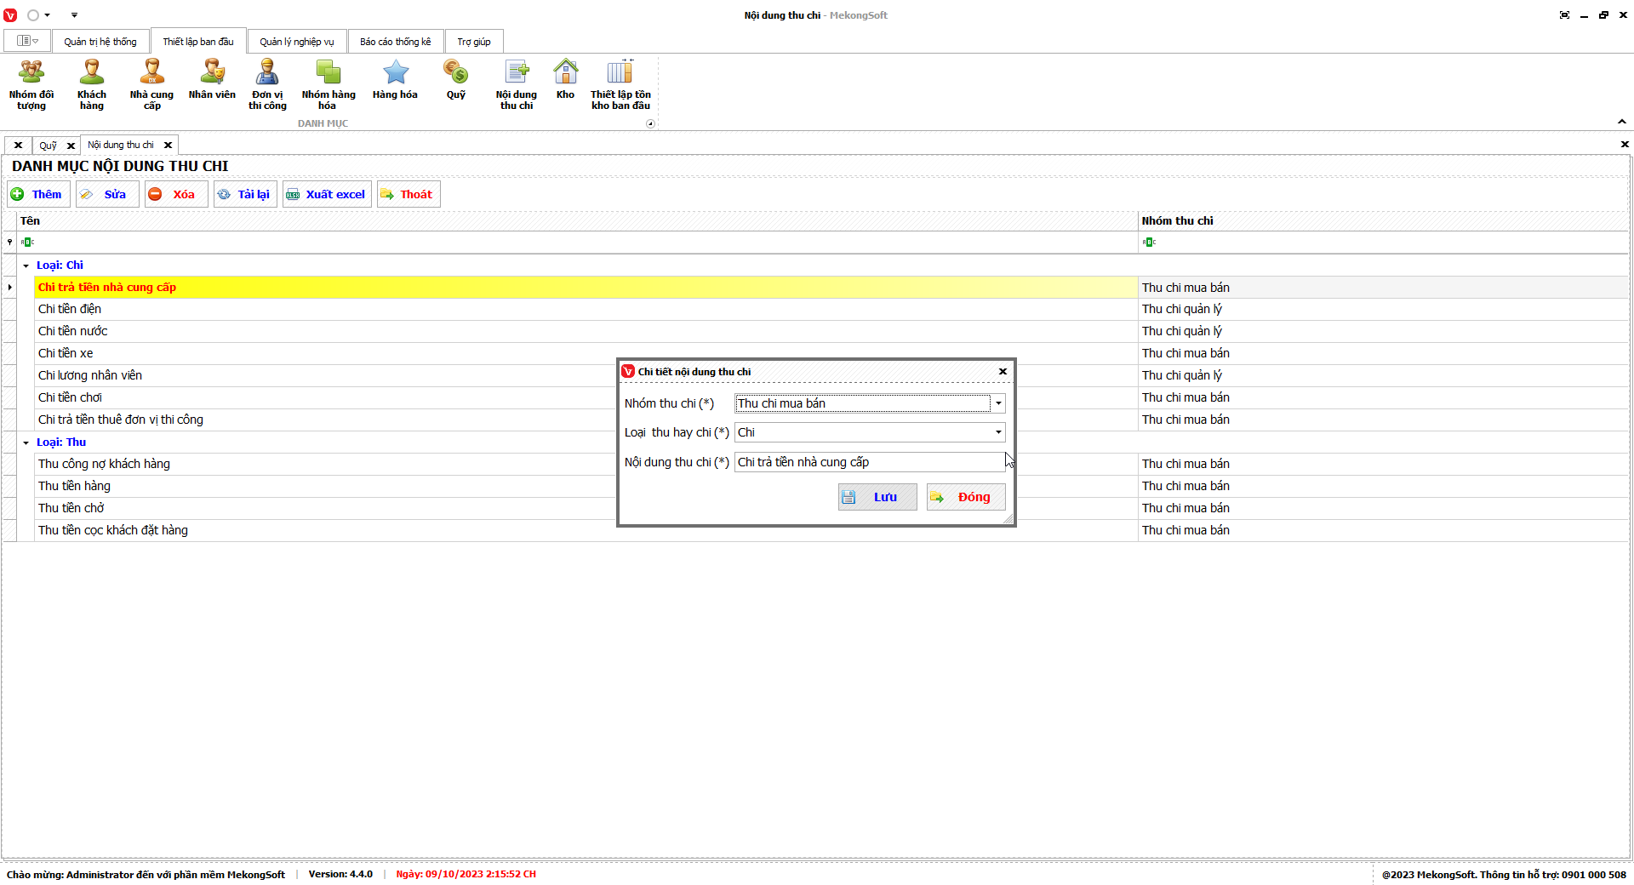This screenshot has width=1634, height=885.
Task: Switch to Quản lý nghiệp vụ tab
Action: pyautogui.click(x=297, y=42)
